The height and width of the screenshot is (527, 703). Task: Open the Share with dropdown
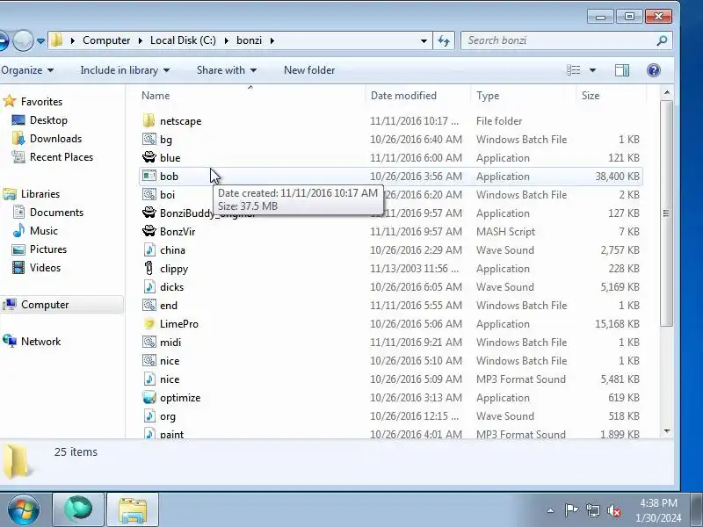tap(227, 70)
